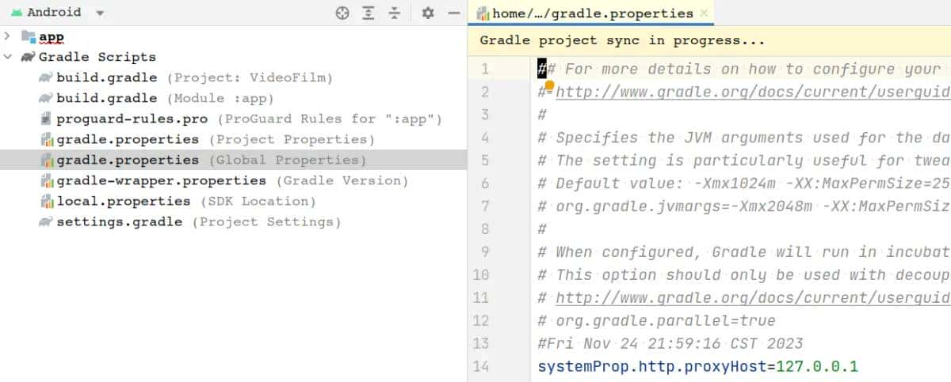Click the editor tab's properties file icon
This screenshot has height=382, width=951.
[x=483, y=13]
